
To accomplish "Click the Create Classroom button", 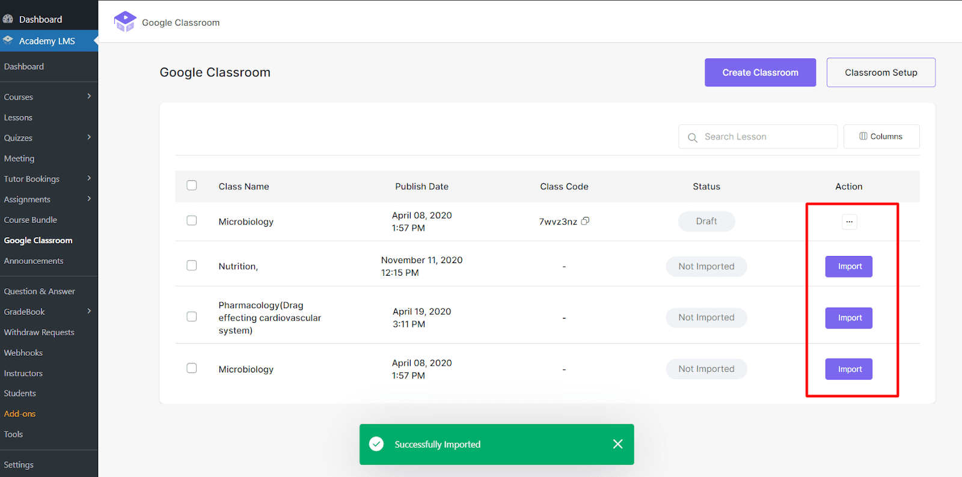I will (x=760, y=73).
